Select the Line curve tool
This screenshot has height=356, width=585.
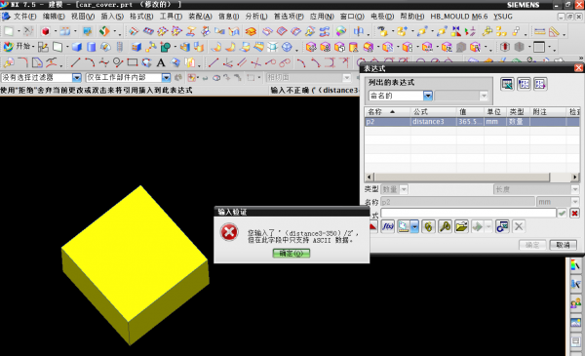point(75,62)
